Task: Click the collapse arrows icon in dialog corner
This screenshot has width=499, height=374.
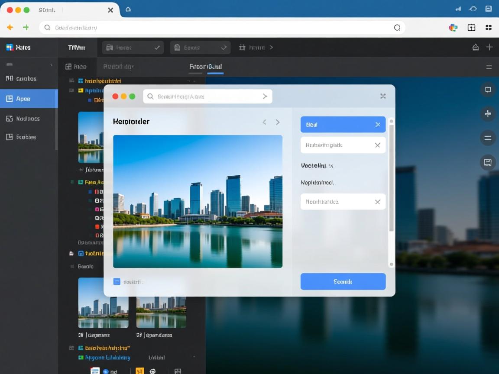Action: [383, 96]
